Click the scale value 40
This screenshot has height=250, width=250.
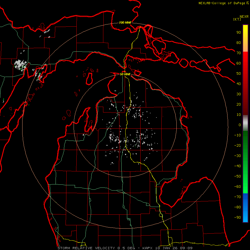pyautogui.click(x=239, y=84)
